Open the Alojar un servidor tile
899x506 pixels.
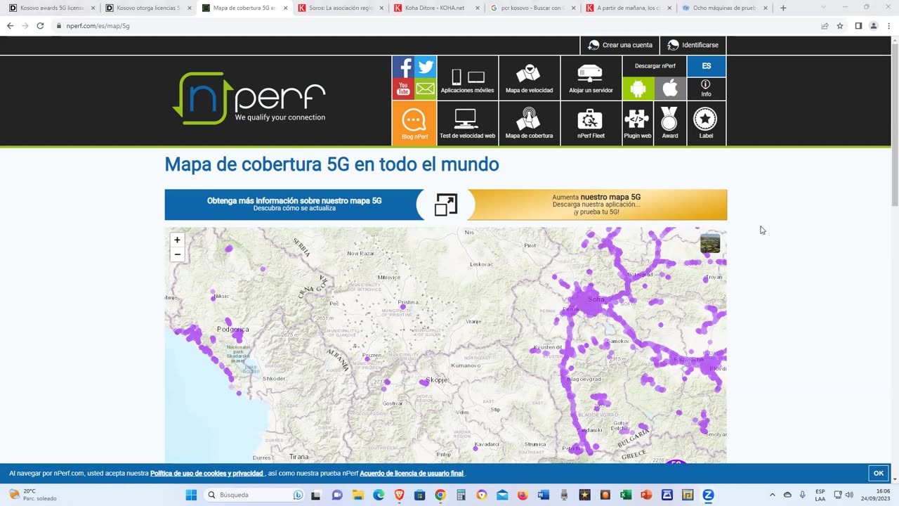tap(591, 78)
